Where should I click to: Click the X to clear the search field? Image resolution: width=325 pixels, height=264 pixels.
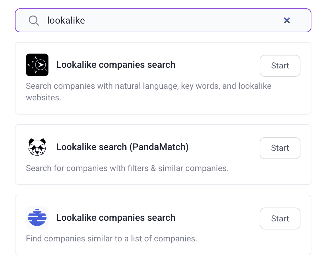coord(287,20)
